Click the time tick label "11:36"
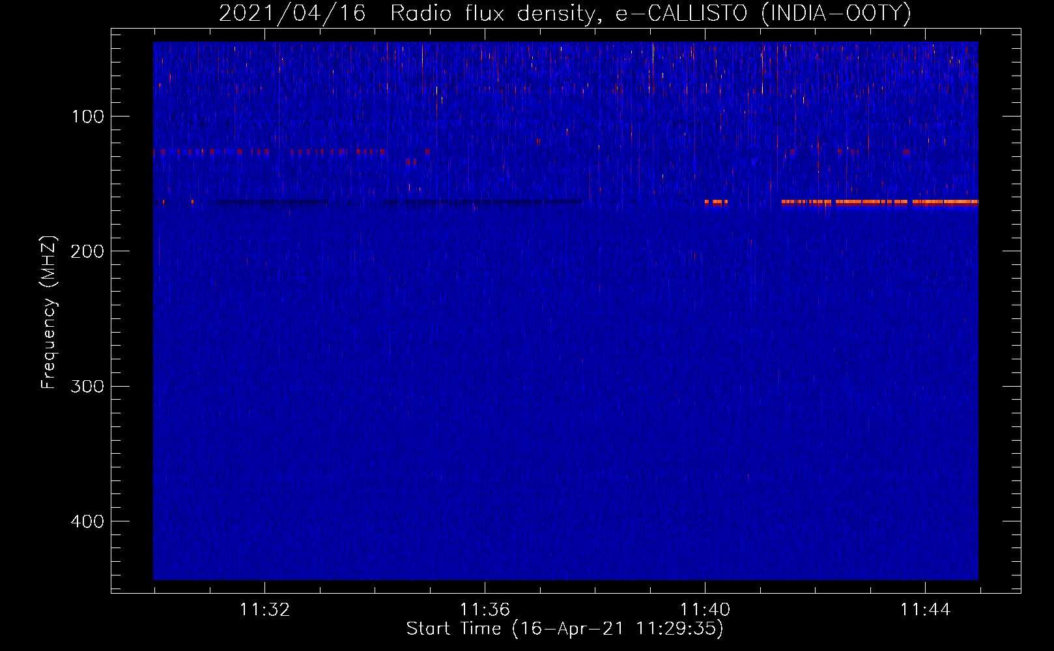Image resolution: width=1054 pixels, height=651 pixels. tap(485, 610)
